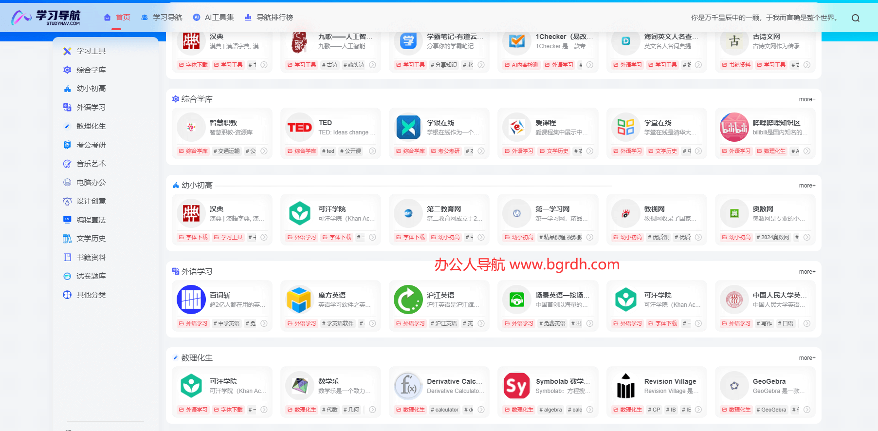Click the search magnifier icon
The width and height of the screenshot is (878, 431).
(855, 18)
